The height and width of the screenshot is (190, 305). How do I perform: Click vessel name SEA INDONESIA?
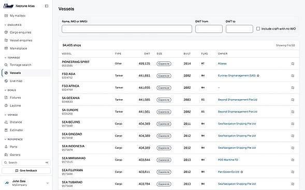pyautogui.click(x=73, y=146)
